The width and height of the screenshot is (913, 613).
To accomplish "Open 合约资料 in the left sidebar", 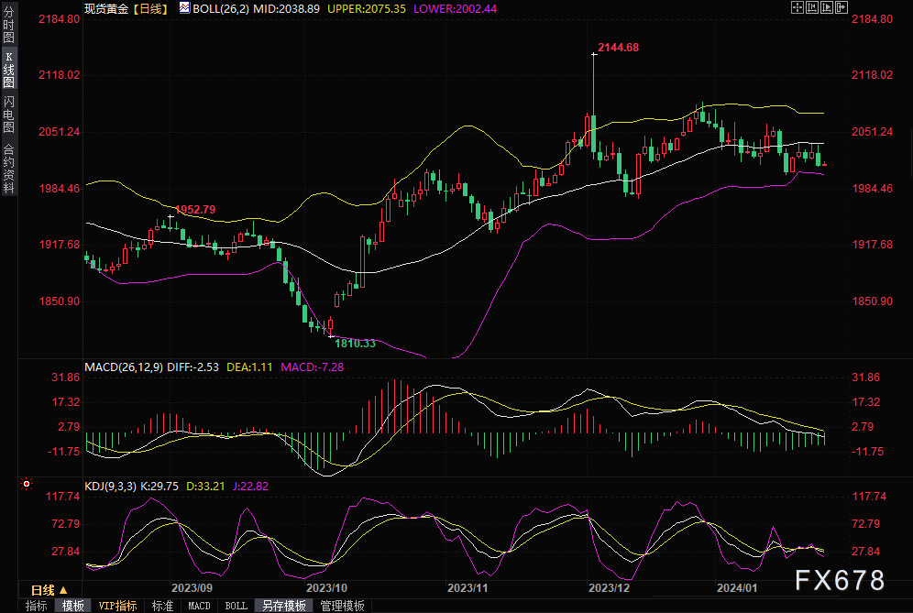I will pyautogui.click(x=8, y=169).
